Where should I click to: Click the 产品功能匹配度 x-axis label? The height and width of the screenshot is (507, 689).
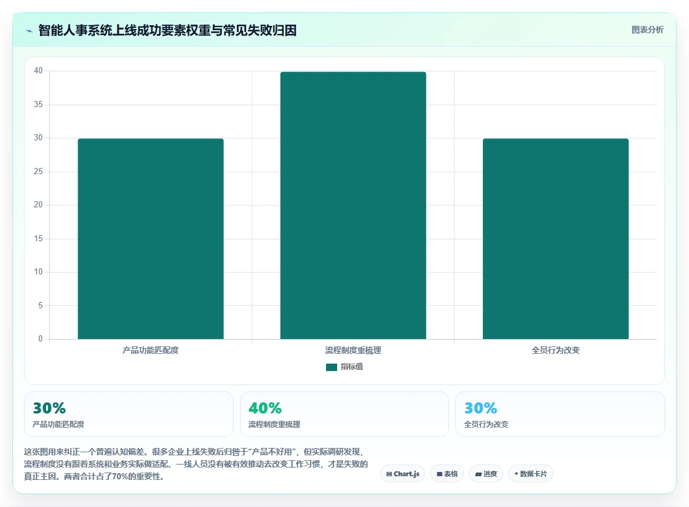151,350
